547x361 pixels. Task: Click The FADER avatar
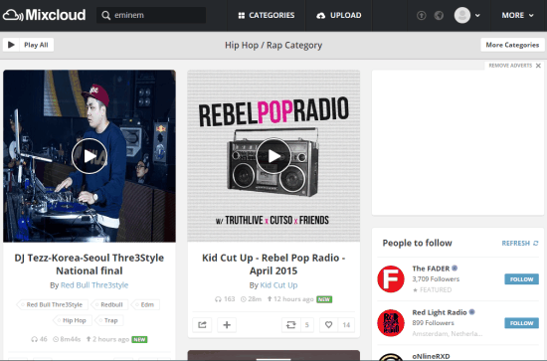[391, 279]
